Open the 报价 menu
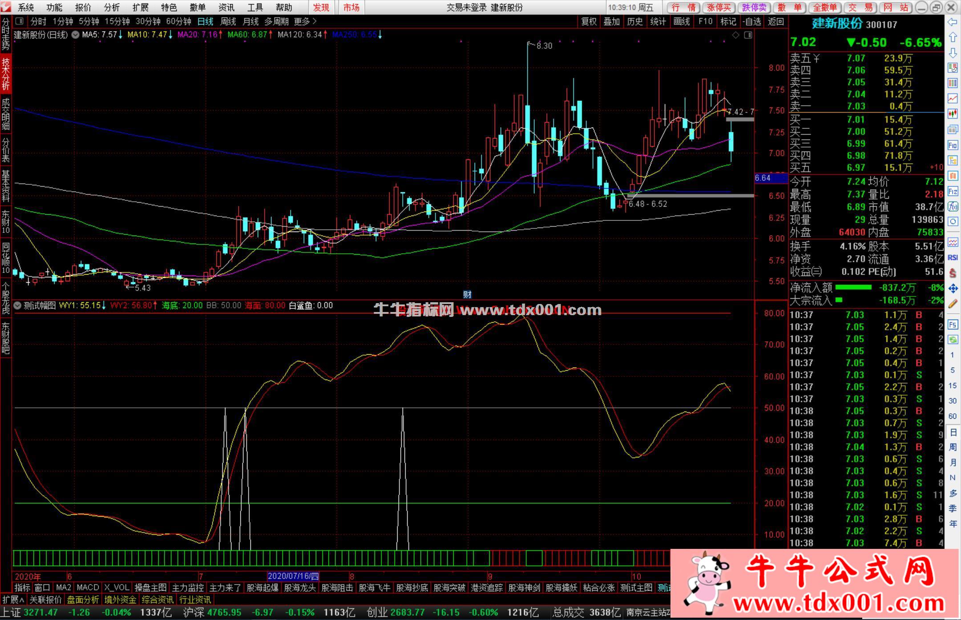Viewport: 961px width, 620px height. 83,8
